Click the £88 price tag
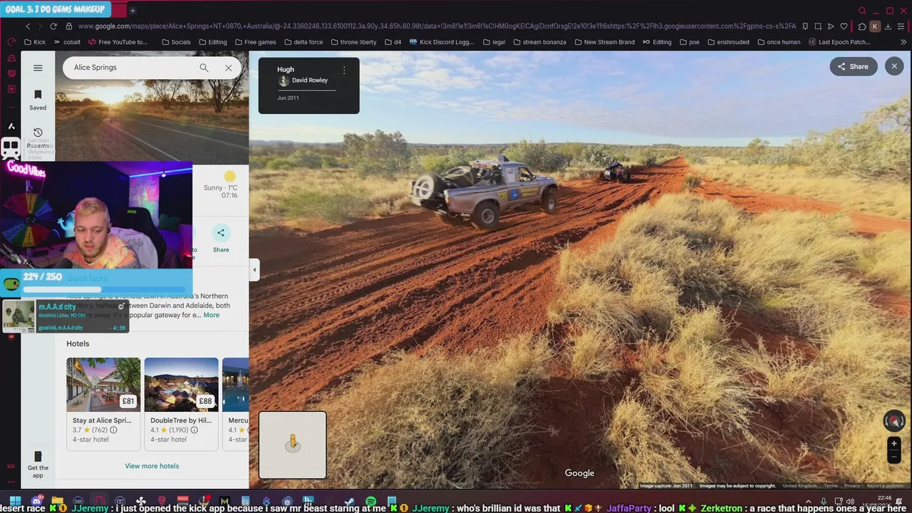Screen dimensions: 912x513 pyautogui.click(x=205, y=401)
